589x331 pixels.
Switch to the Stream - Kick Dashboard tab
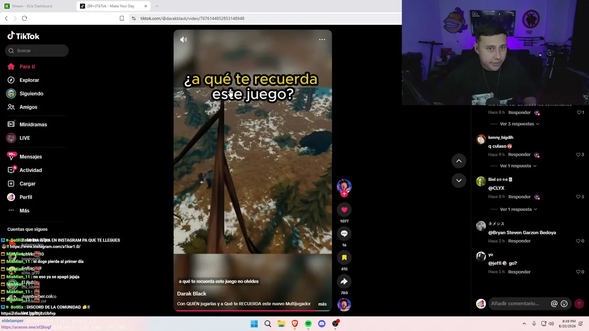pos(37,6)
